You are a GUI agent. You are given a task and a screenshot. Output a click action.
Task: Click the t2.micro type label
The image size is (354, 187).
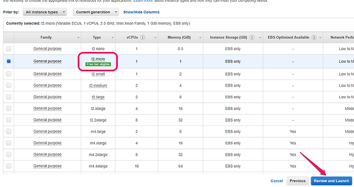[x=98, y=59]
